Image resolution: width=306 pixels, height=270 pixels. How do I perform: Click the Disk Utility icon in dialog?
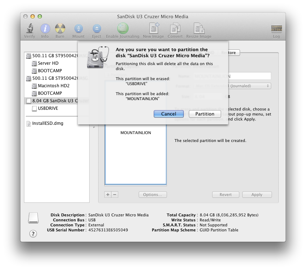click(x=98, y=57)
